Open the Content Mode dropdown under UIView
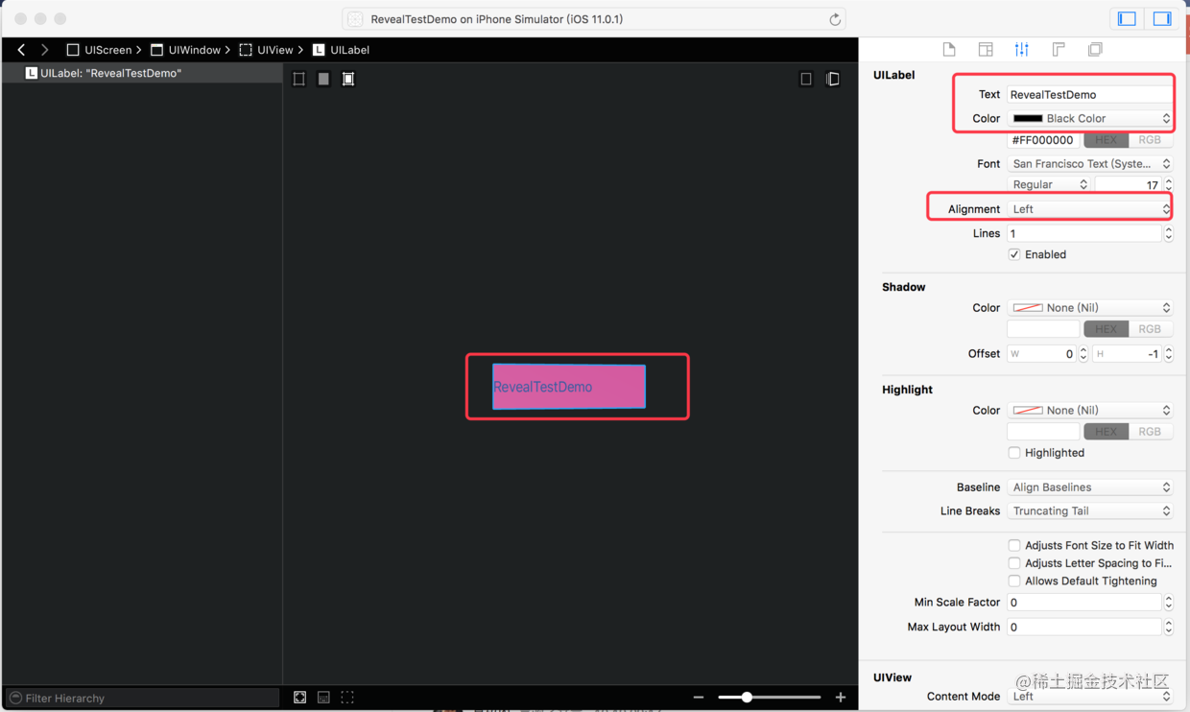Viewport: 1190px width, 712px height. point(1089,697)
